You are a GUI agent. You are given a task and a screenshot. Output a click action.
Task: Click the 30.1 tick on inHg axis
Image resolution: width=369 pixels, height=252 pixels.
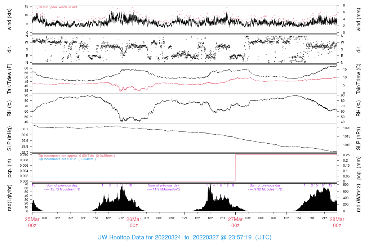point(25,129)
